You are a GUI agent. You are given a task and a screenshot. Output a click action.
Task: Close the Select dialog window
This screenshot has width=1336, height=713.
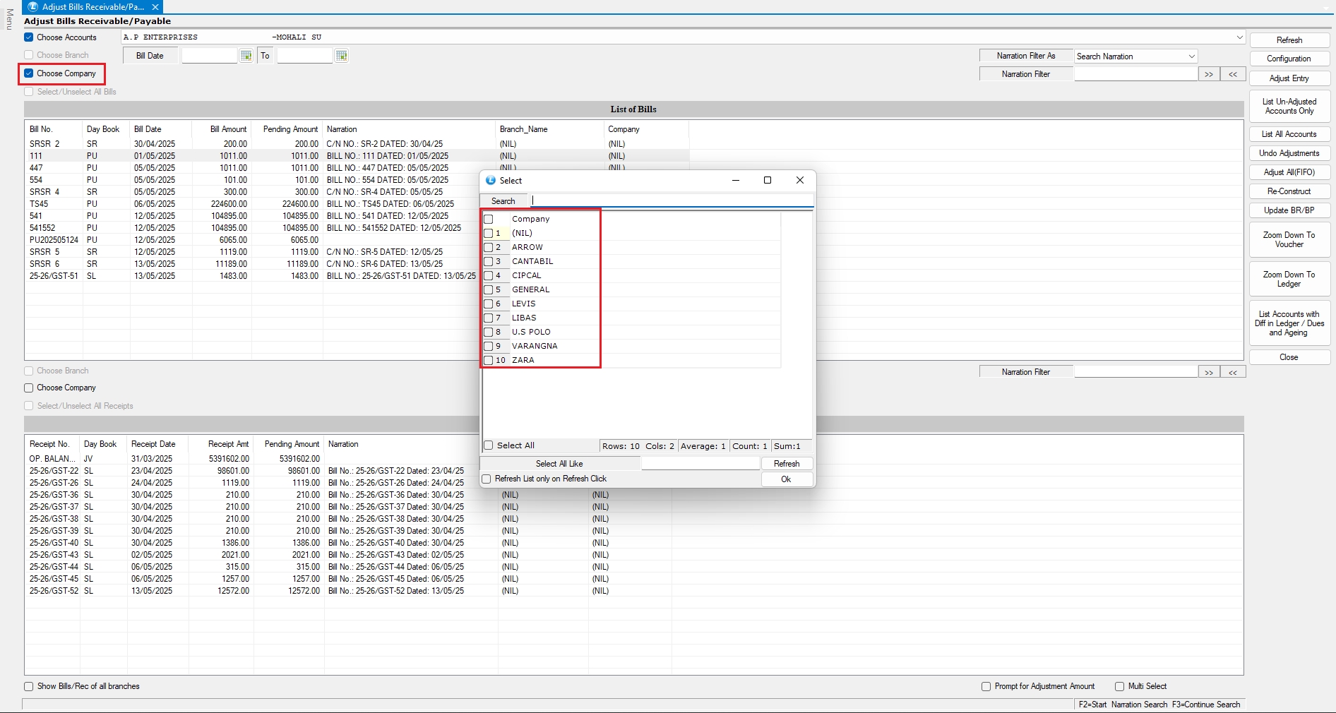(x=799, y=181)
